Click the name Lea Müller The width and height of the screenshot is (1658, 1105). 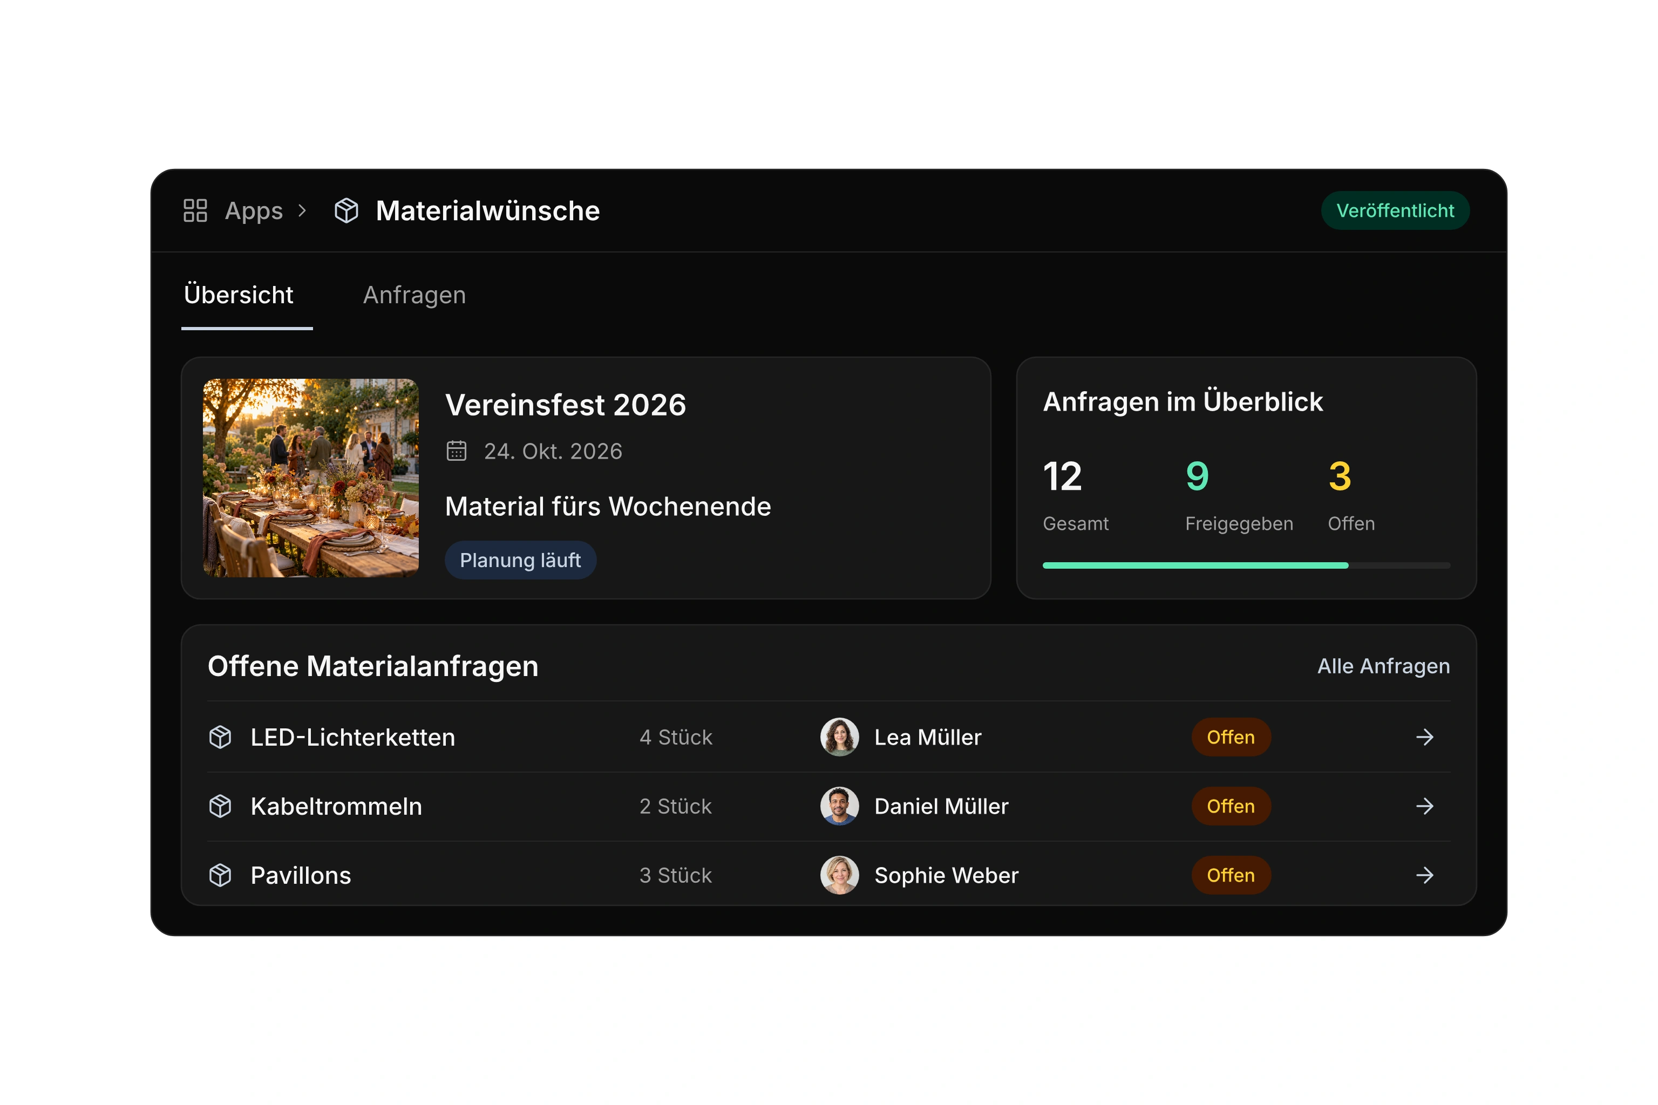(928, 737)
